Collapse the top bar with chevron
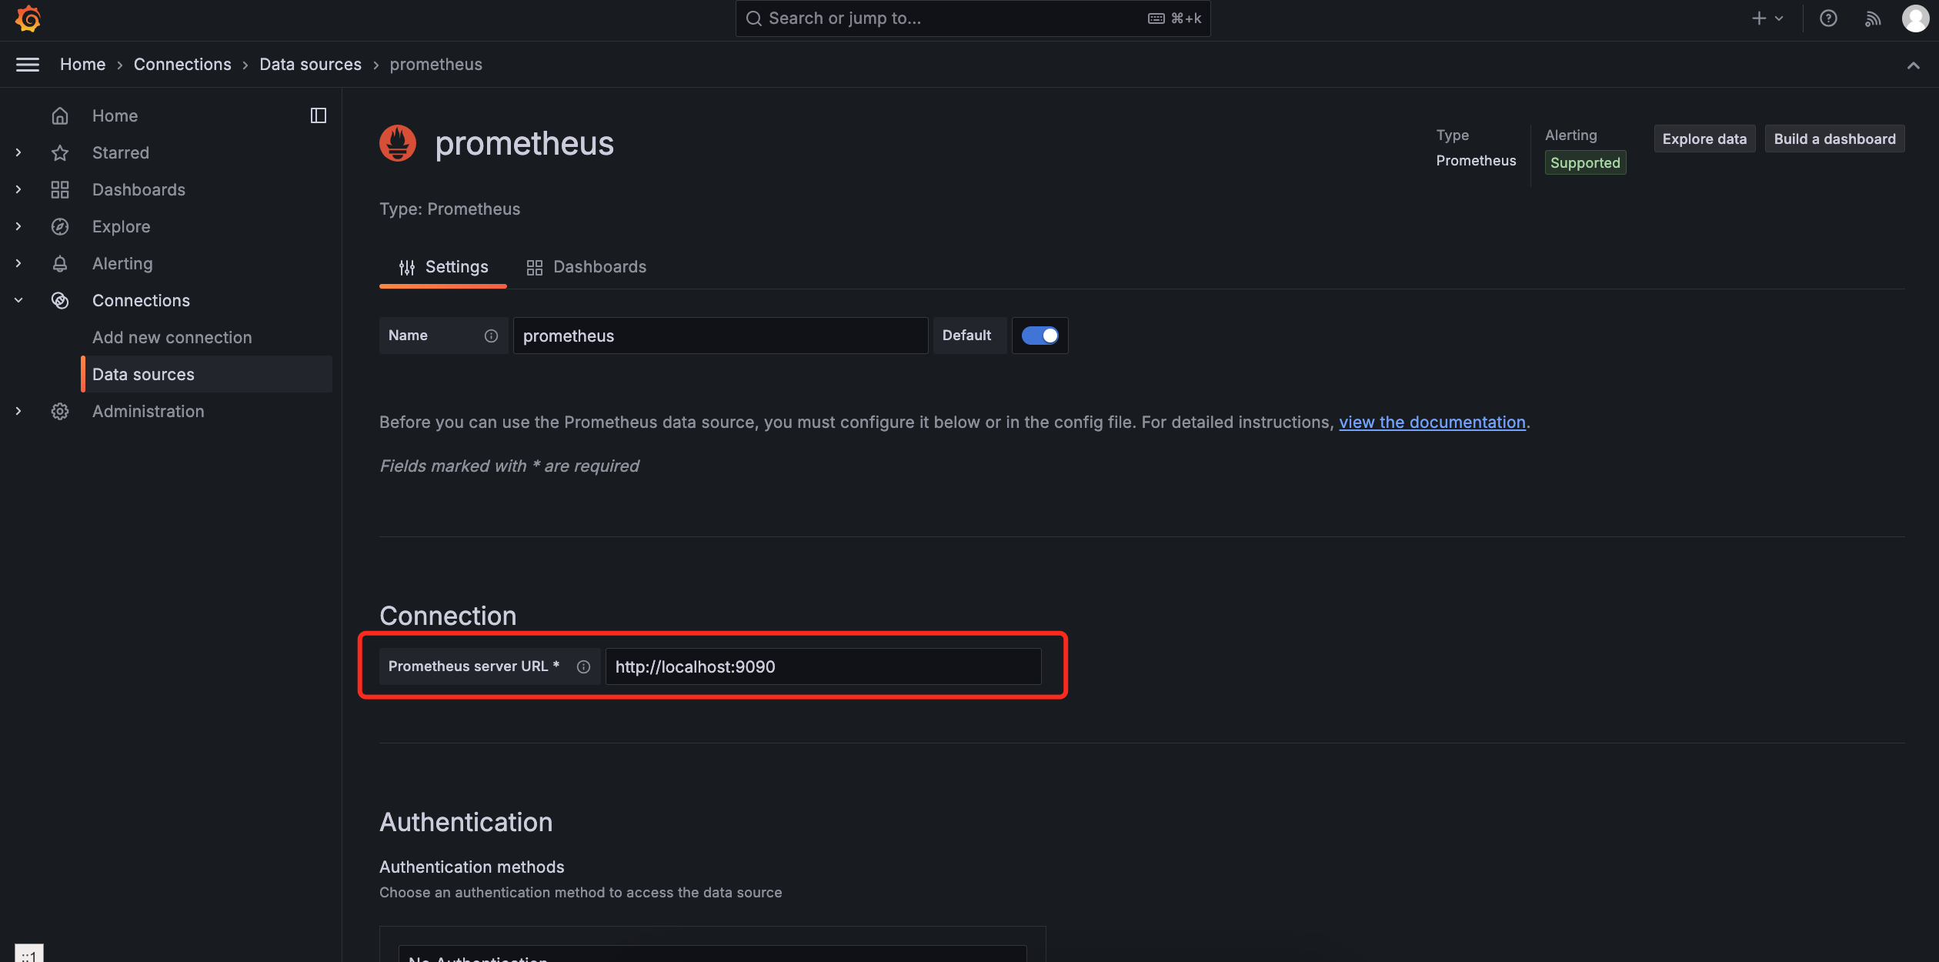Image resolution: width=1939 pixels, height=962 pixels. 1914,65
